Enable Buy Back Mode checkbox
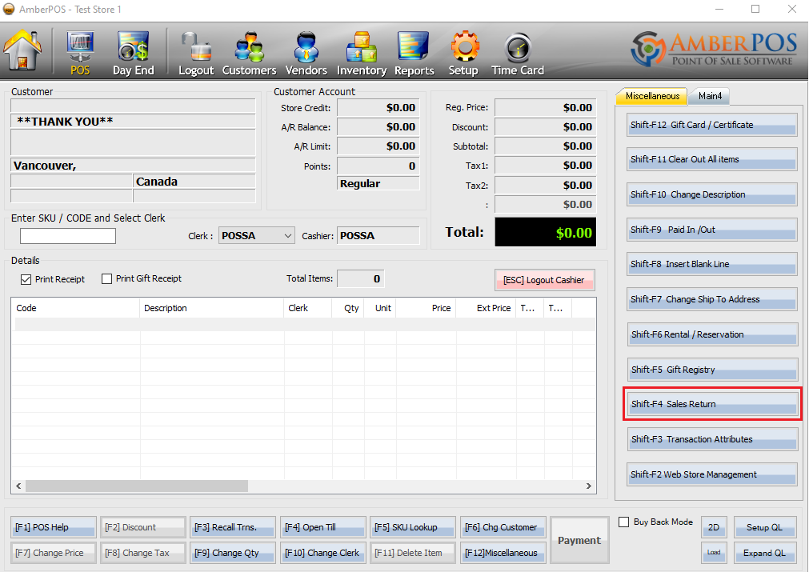Image resolution: width=809 pixels, height=572 pixels. tap(624, 522)
